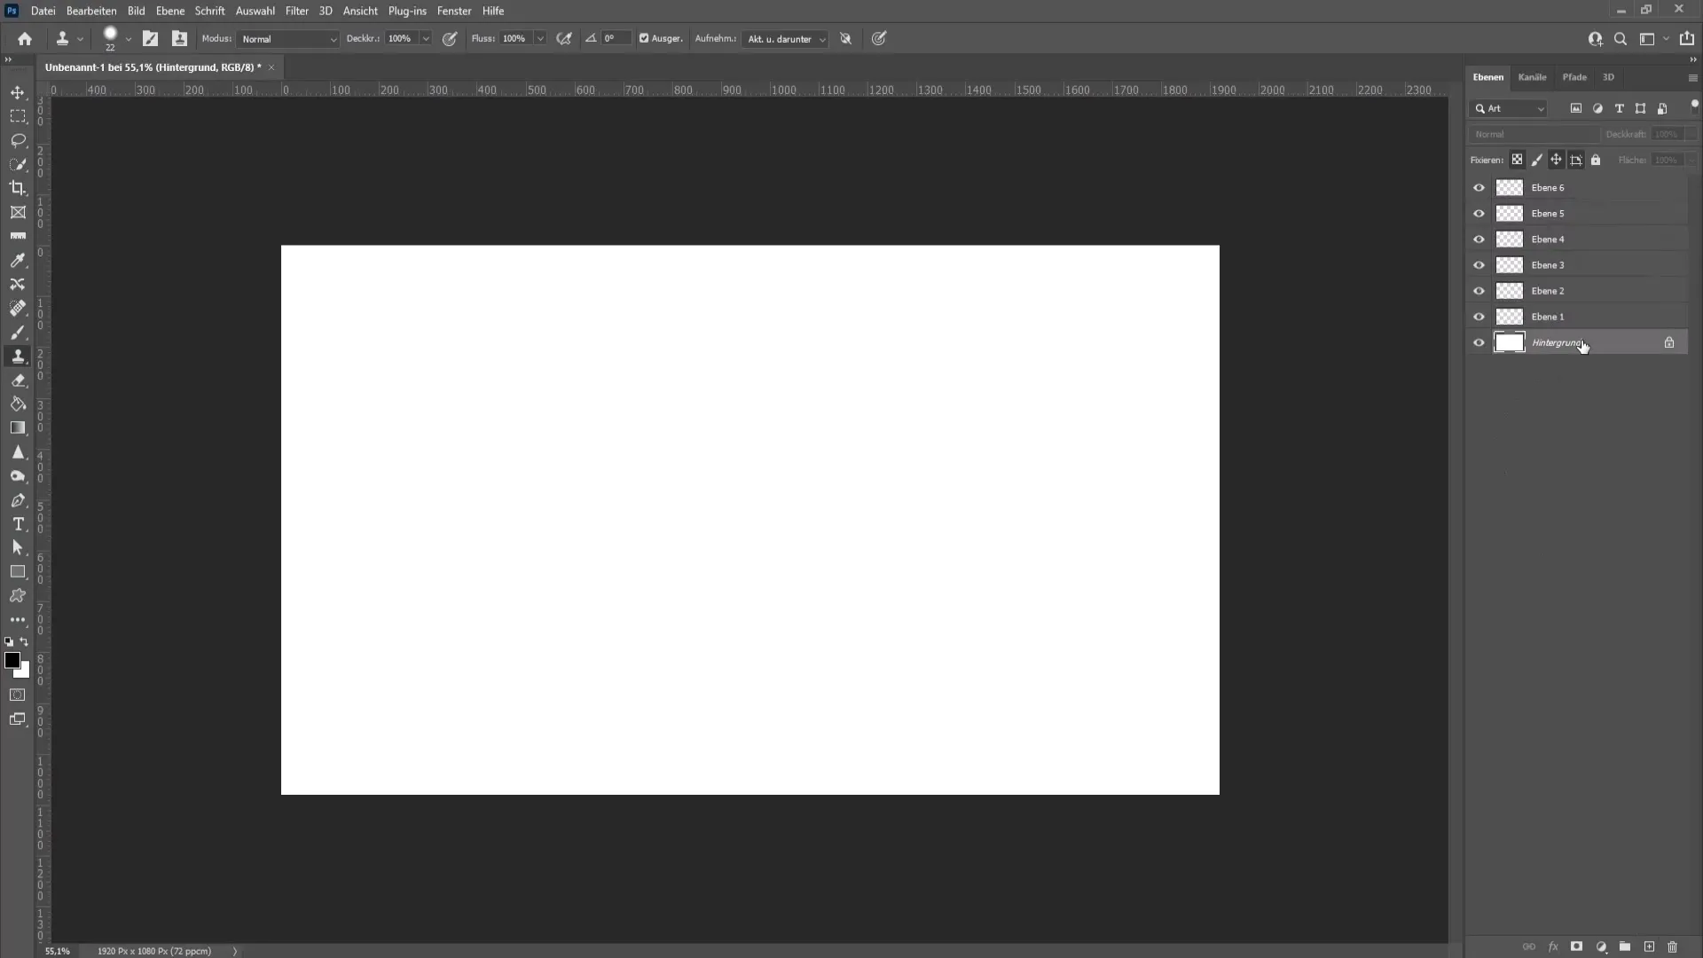Select the Clone Stamp tool in toolbox
This screenshot has height=958, width=1703.
(18, 357)
